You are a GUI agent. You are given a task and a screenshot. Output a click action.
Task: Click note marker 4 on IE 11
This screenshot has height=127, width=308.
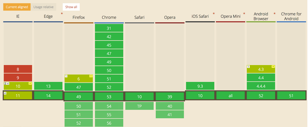(x=5, y=93)
